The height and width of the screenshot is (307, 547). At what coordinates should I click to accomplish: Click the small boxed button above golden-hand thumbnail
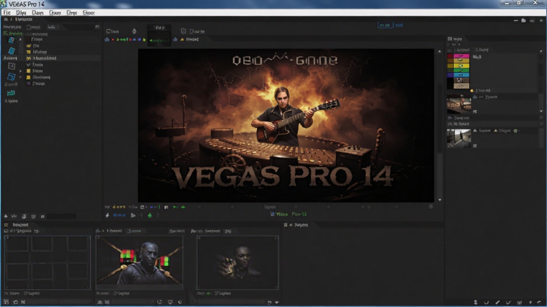tap(228, 231)
